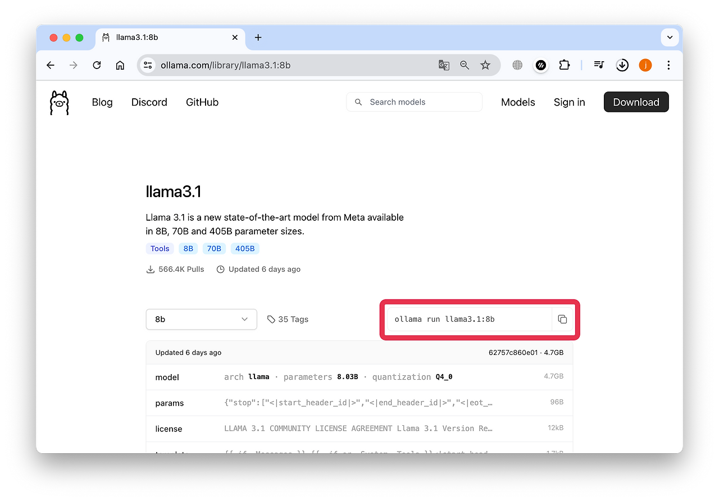Reload the current page
The height and width of the screenshot is (501, 719).
97,65
